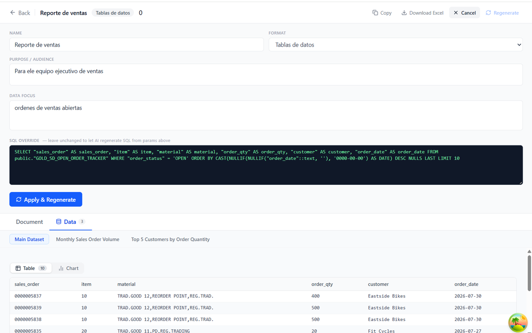Click the Tablas de datos header badge
The width and height of the screenshot is (532, 333).
(x=113, y=13)
